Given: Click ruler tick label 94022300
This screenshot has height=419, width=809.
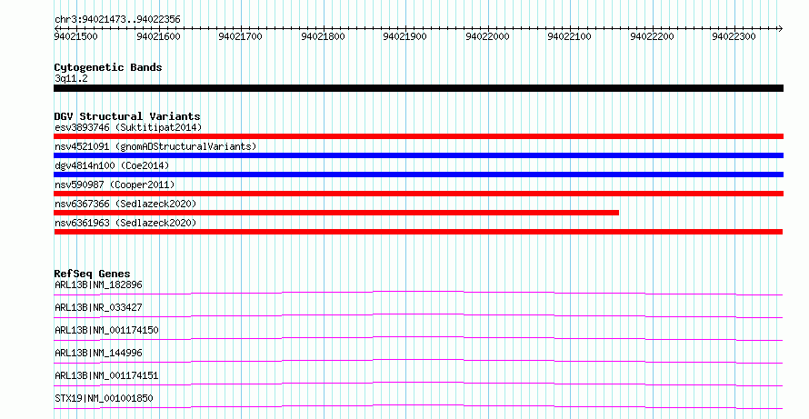Looking at the screenshot, I should [x=734, y=36].
